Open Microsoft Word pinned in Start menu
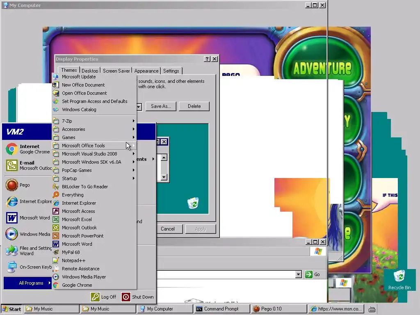Image resolution: width=420 pixels, height=315 pixels. (x=28, y=218)
